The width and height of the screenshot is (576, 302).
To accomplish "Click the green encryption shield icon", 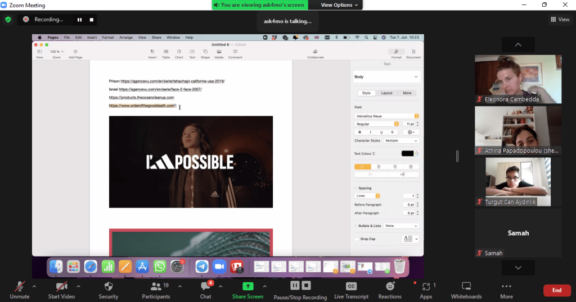I will pos(8,19).
